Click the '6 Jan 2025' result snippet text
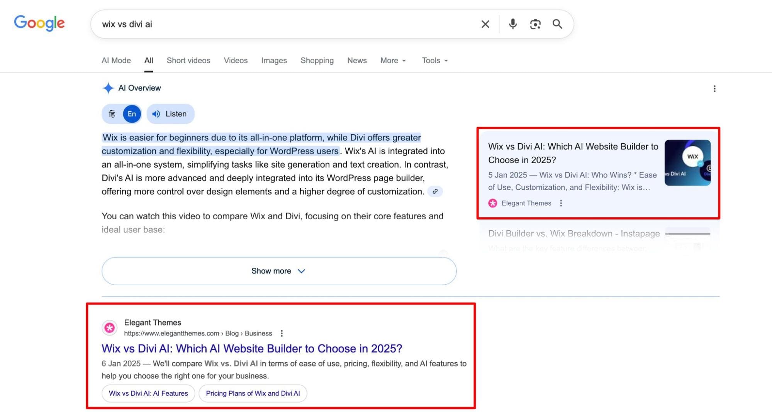 [284, 370]
